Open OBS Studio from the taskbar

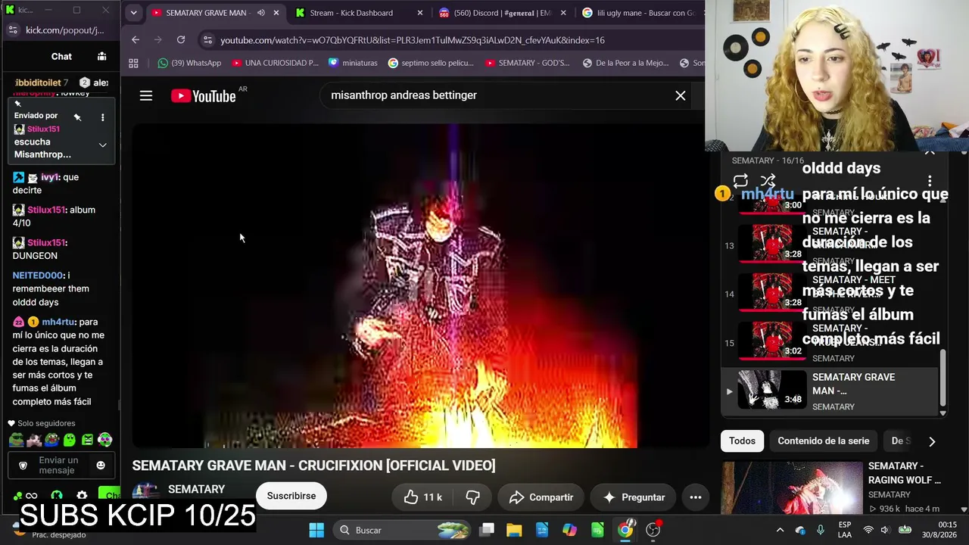[x=653, y=530]
